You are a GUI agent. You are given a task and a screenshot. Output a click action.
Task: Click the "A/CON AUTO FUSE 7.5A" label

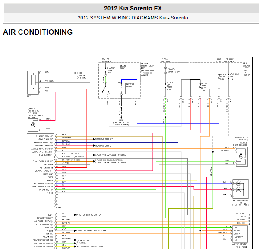(x=204, y=87)
